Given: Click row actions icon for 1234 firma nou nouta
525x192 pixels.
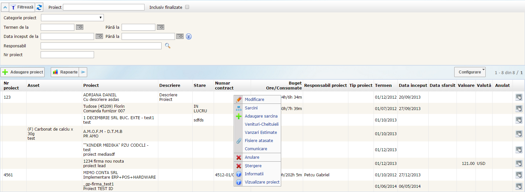Looking at the screenshot, I should (x=519, y=163).
